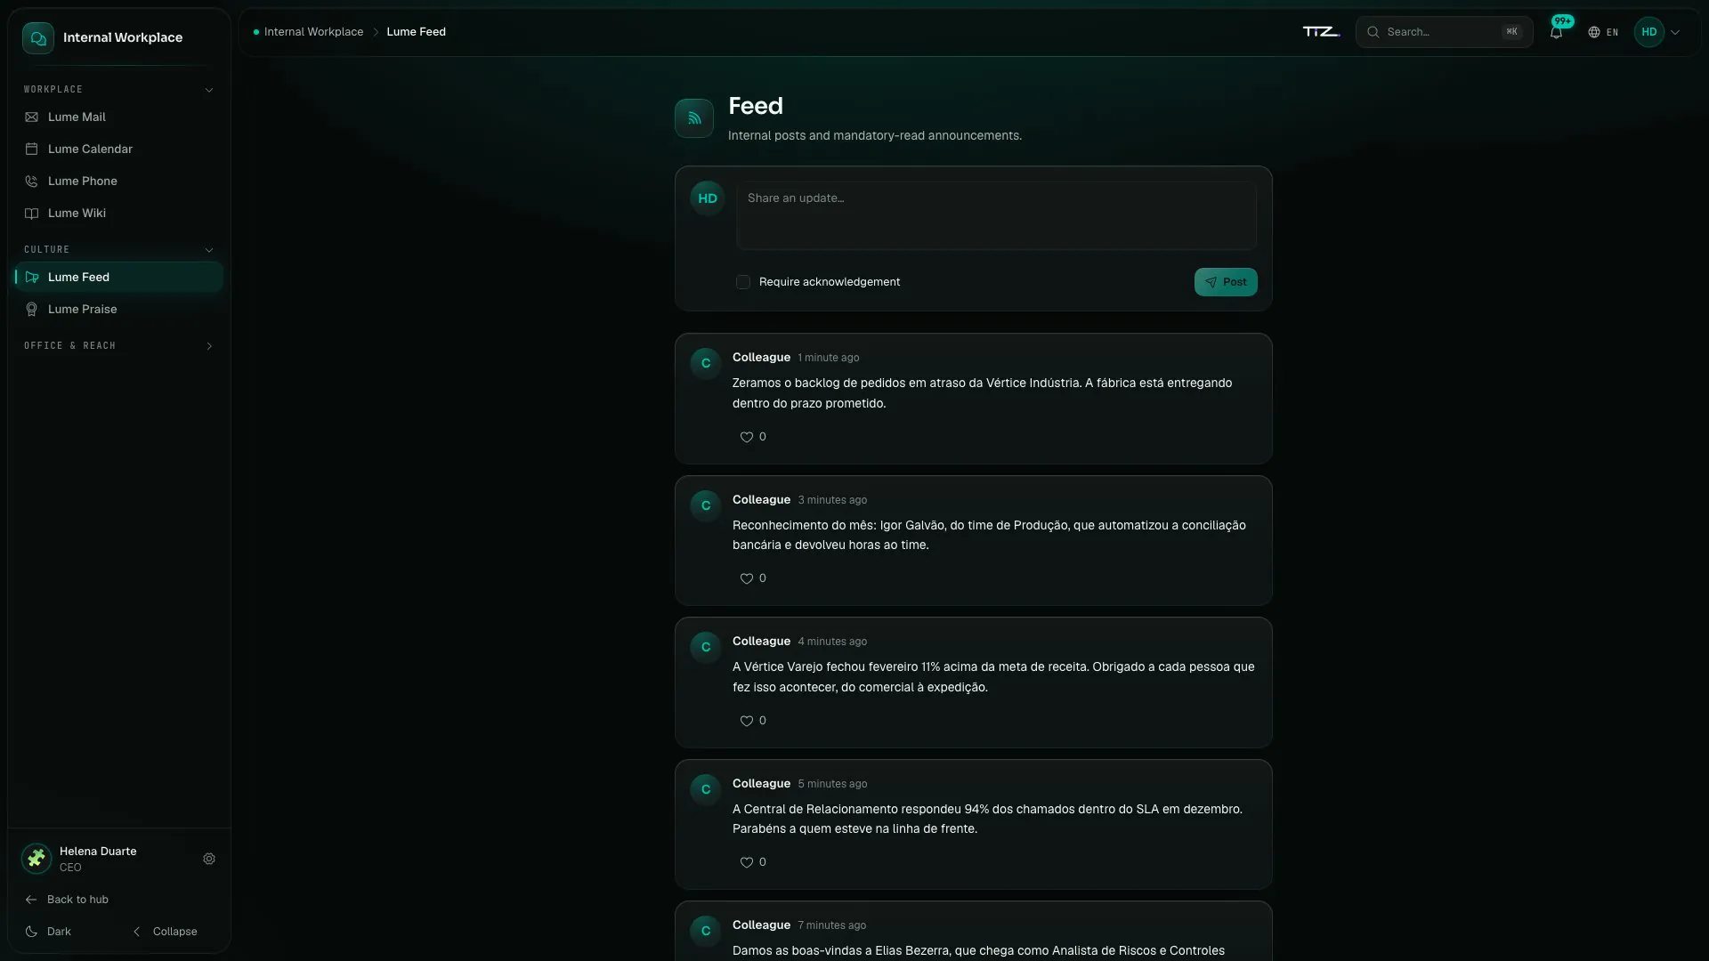
Task: Focus the header Search field
Action: (1444, 32)
